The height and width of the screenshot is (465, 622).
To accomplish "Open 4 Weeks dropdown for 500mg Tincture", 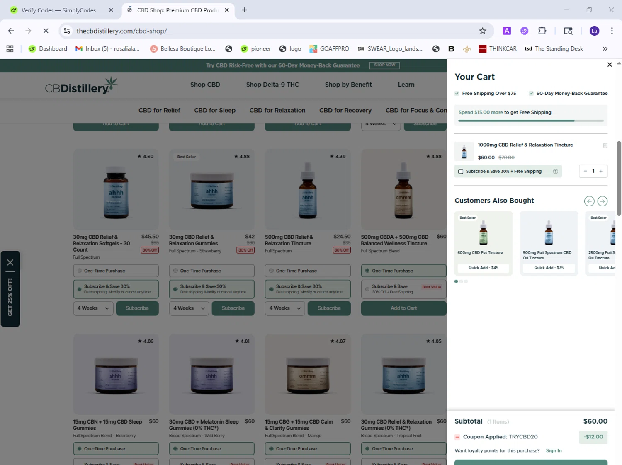I will (285, 308).
